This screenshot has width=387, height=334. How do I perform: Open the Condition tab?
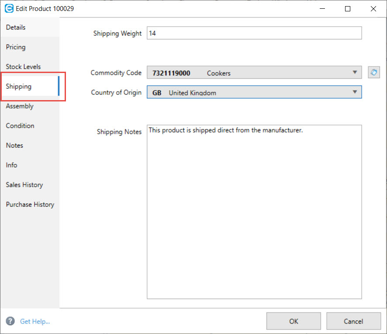coord(20,125)
